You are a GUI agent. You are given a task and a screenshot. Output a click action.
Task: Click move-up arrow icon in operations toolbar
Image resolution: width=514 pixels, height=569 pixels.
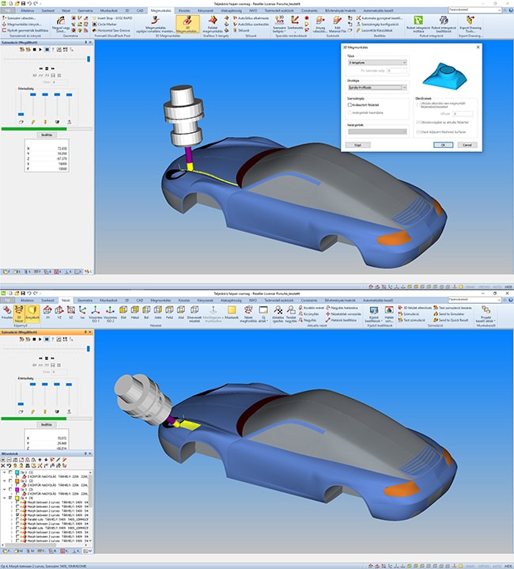pos(40,460)
